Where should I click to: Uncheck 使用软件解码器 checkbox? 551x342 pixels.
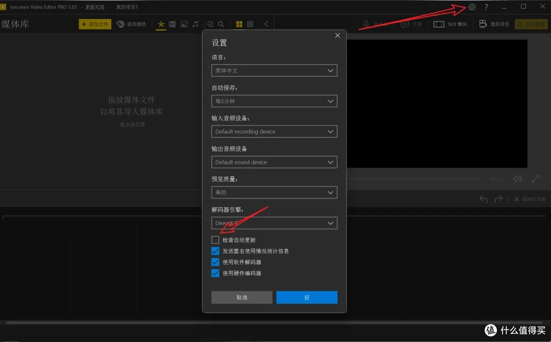[x=215, y=262]
